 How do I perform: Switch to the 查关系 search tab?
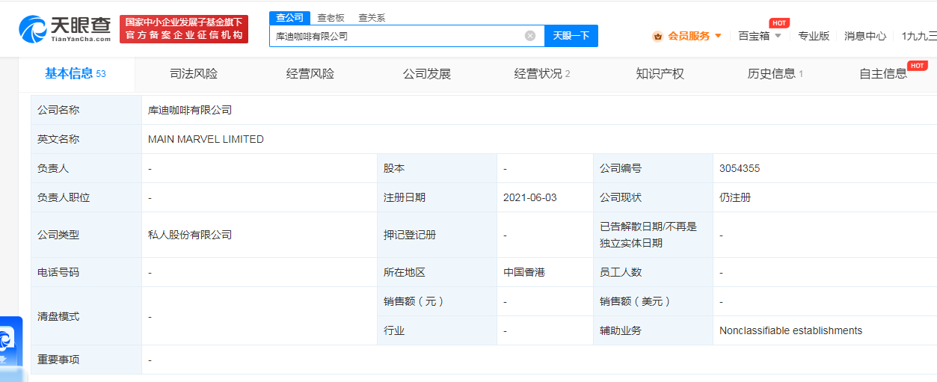click(x=372, y=18)
